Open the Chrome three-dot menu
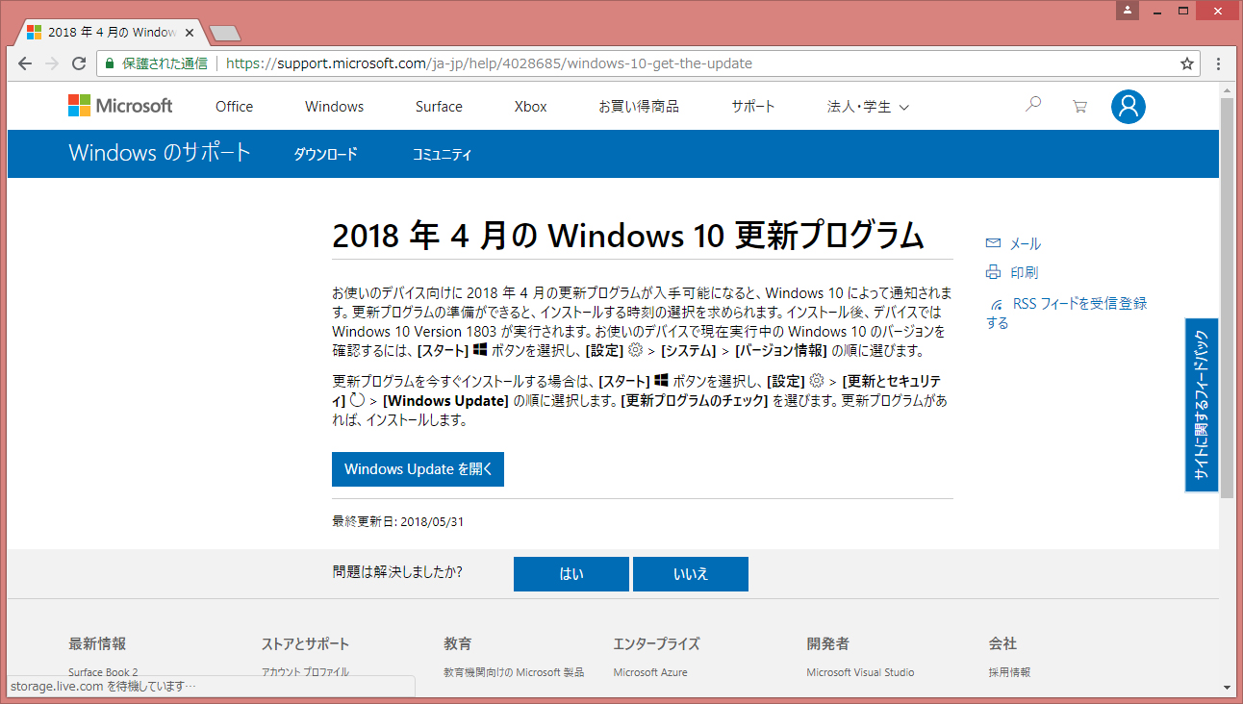This screenshot has width=1243, height=704. (x=1218, y=63)
